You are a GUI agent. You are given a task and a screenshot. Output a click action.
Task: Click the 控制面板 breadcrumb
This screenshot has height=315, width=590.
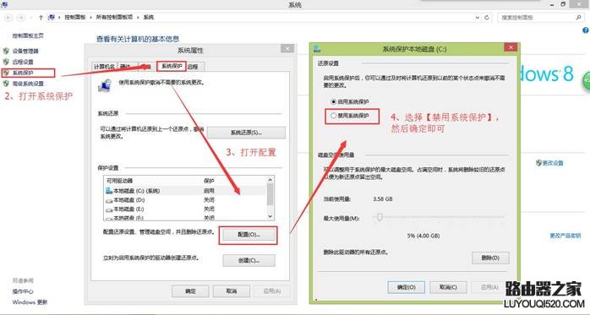click(x=75, y=17)
